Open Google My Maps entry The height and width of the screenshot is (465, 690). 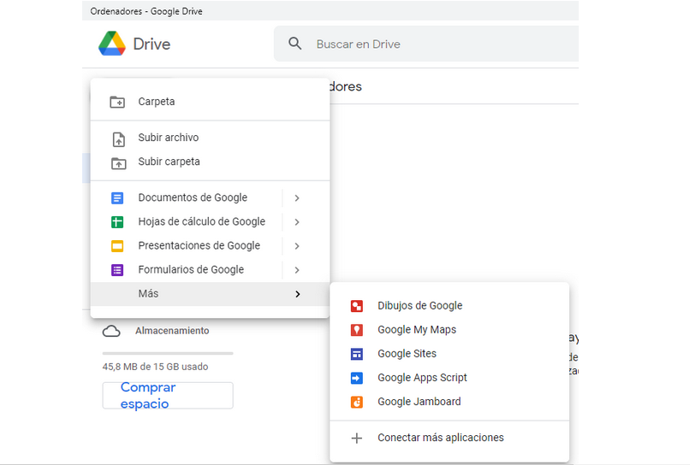pyautogui.click(x=449, y=330)
